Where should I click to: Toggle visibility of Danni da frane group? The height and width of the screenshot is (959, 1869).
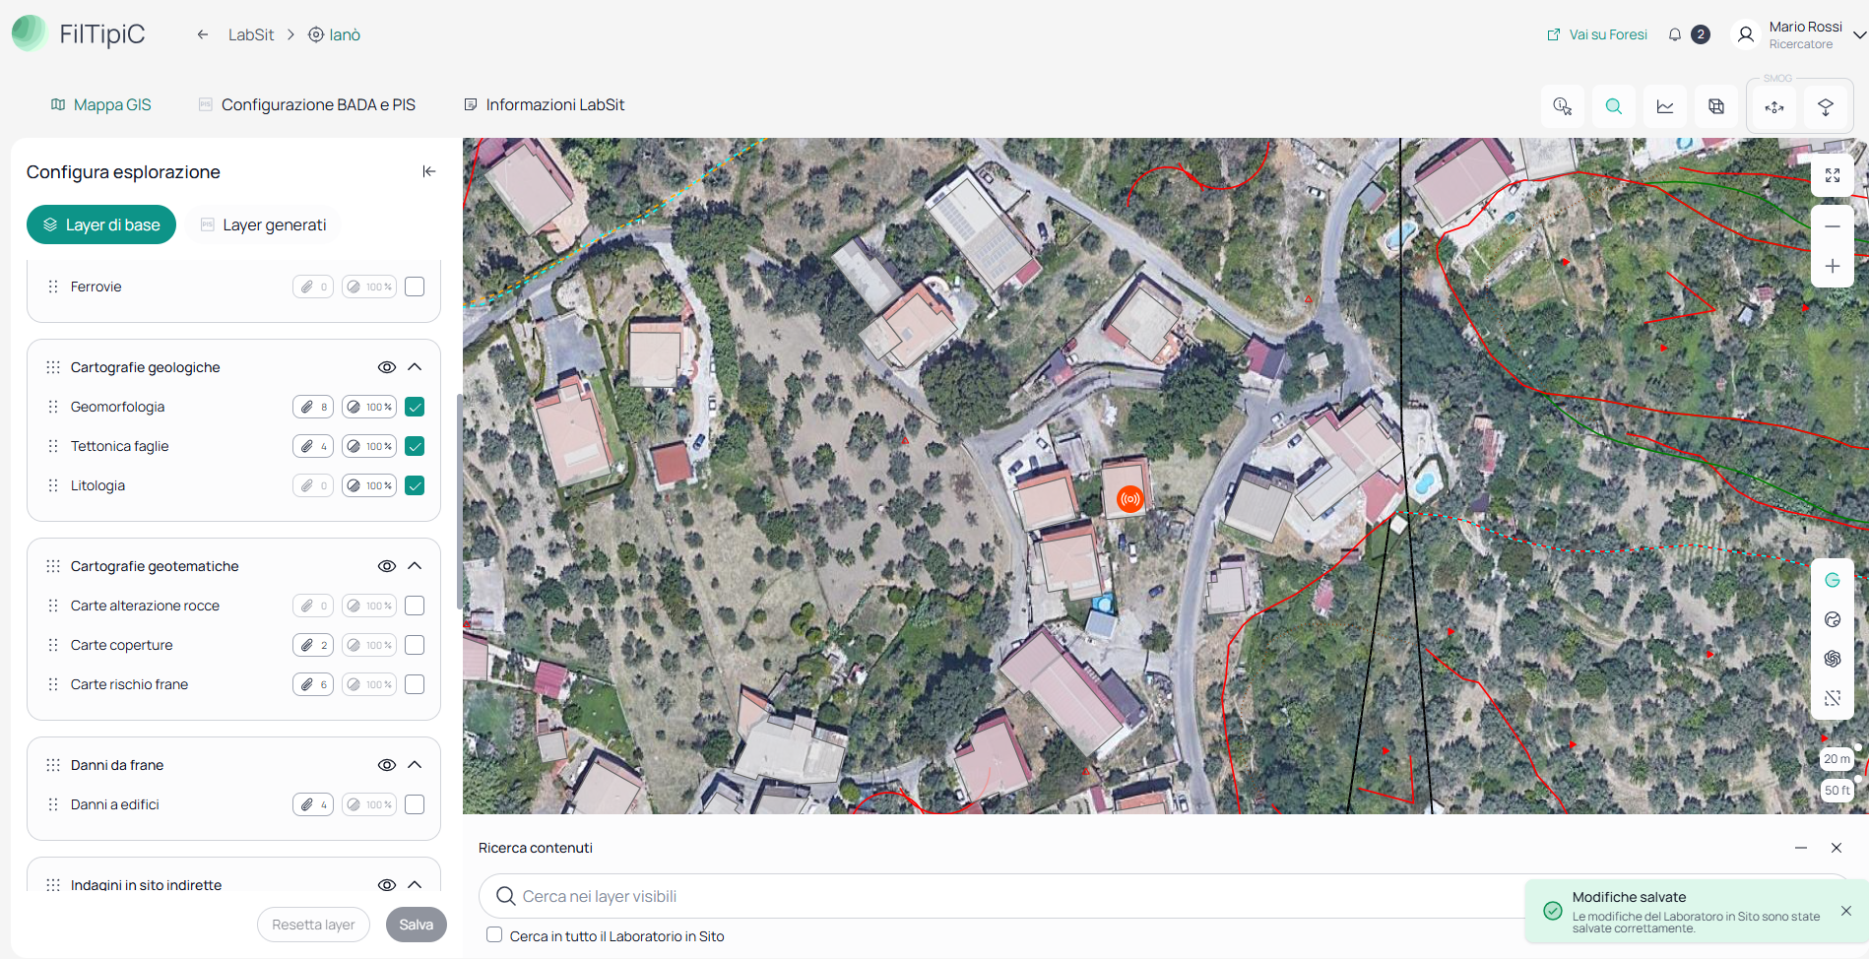click(x=387, y=765)
